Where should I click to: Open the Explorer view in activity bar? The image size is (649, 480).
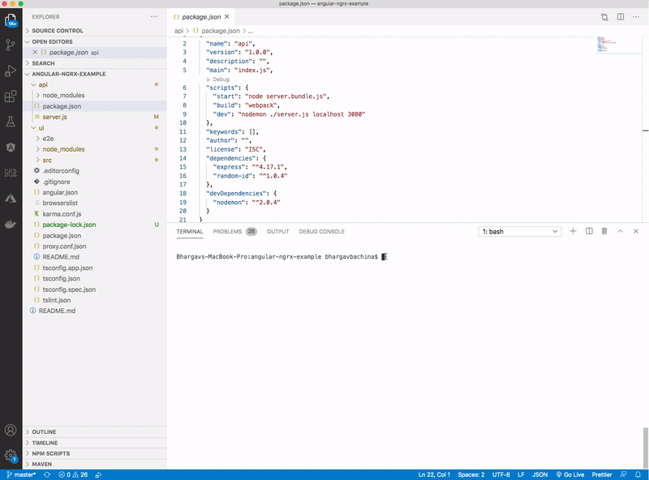coord(11,19)
